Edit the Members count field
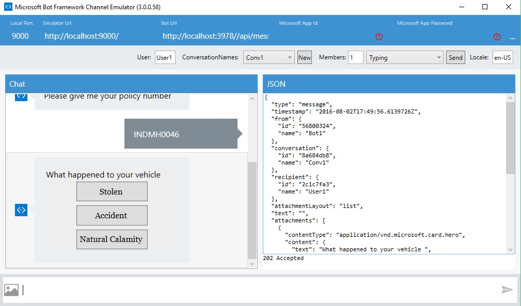The height and width of the screenshot is (306, 521). (355, 57)
